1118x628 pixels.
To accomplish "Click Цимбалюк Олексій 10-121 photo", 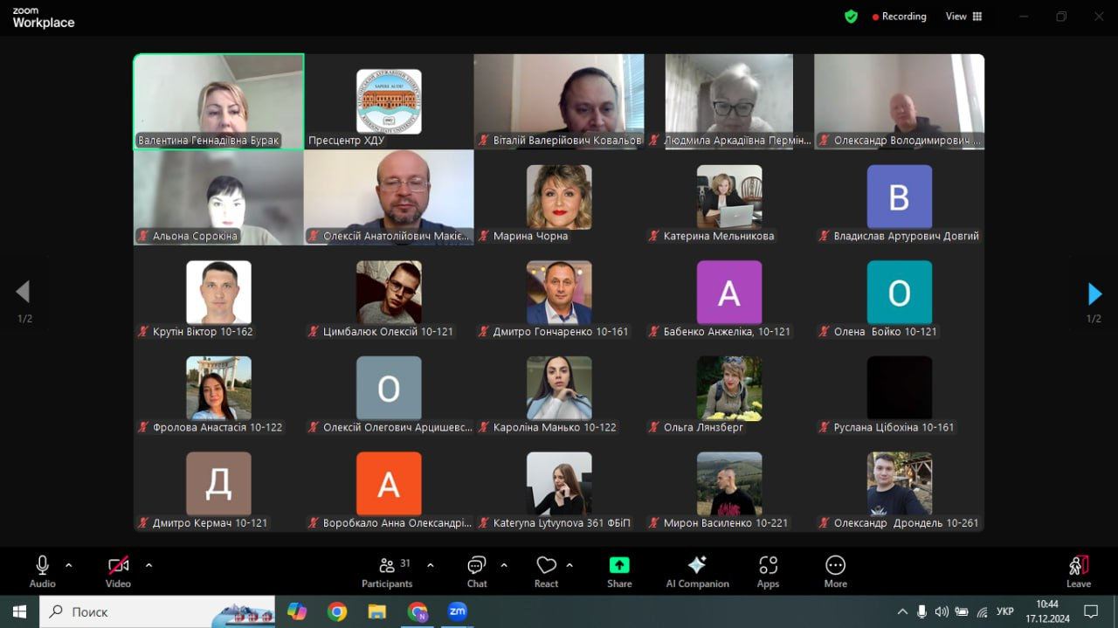I will click(389, 293).
